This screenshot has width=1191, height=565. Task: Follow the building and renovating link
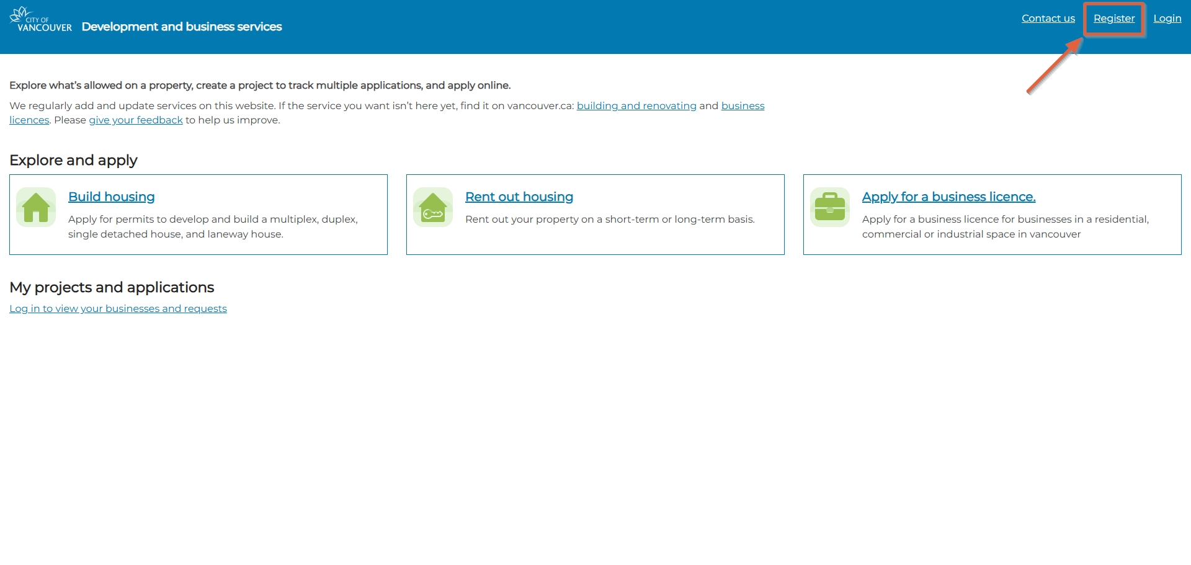coord(636,105)
